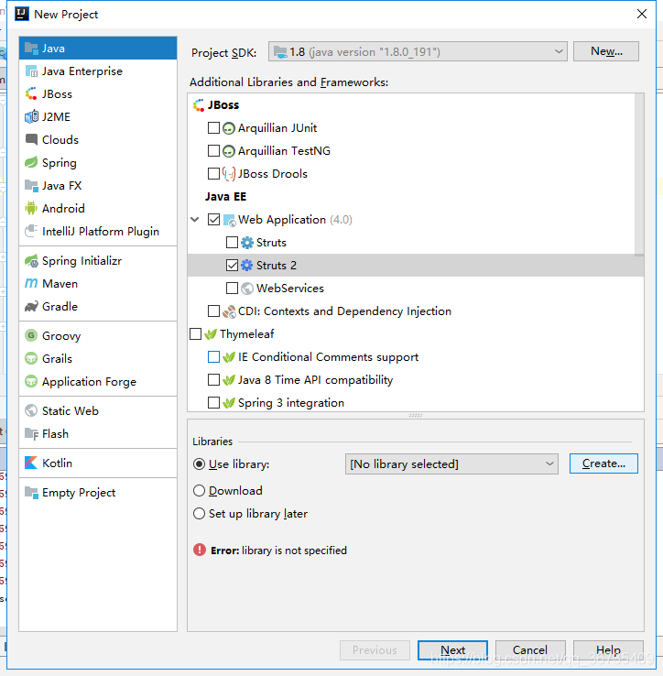The height and width of the screenshot is (676, 663).
Task: Click the Create... library button
Action: pos(603,463)
